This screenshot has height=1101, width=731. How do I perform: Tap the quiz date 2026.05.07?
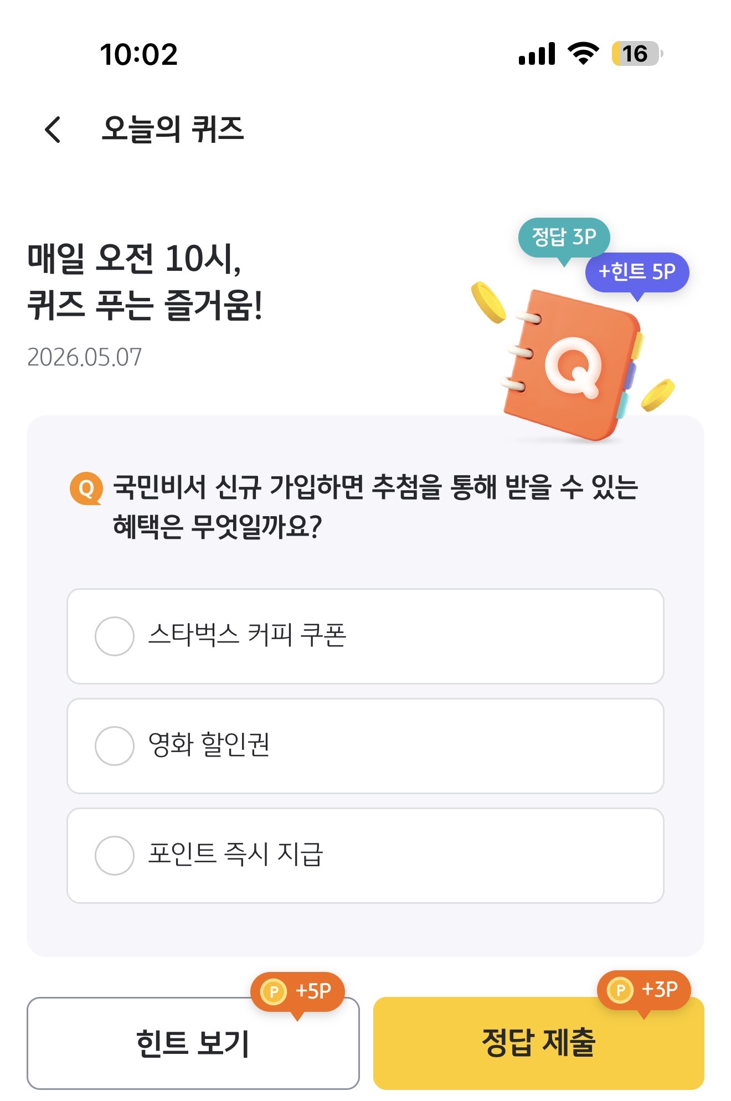click(x=85, y=357)
